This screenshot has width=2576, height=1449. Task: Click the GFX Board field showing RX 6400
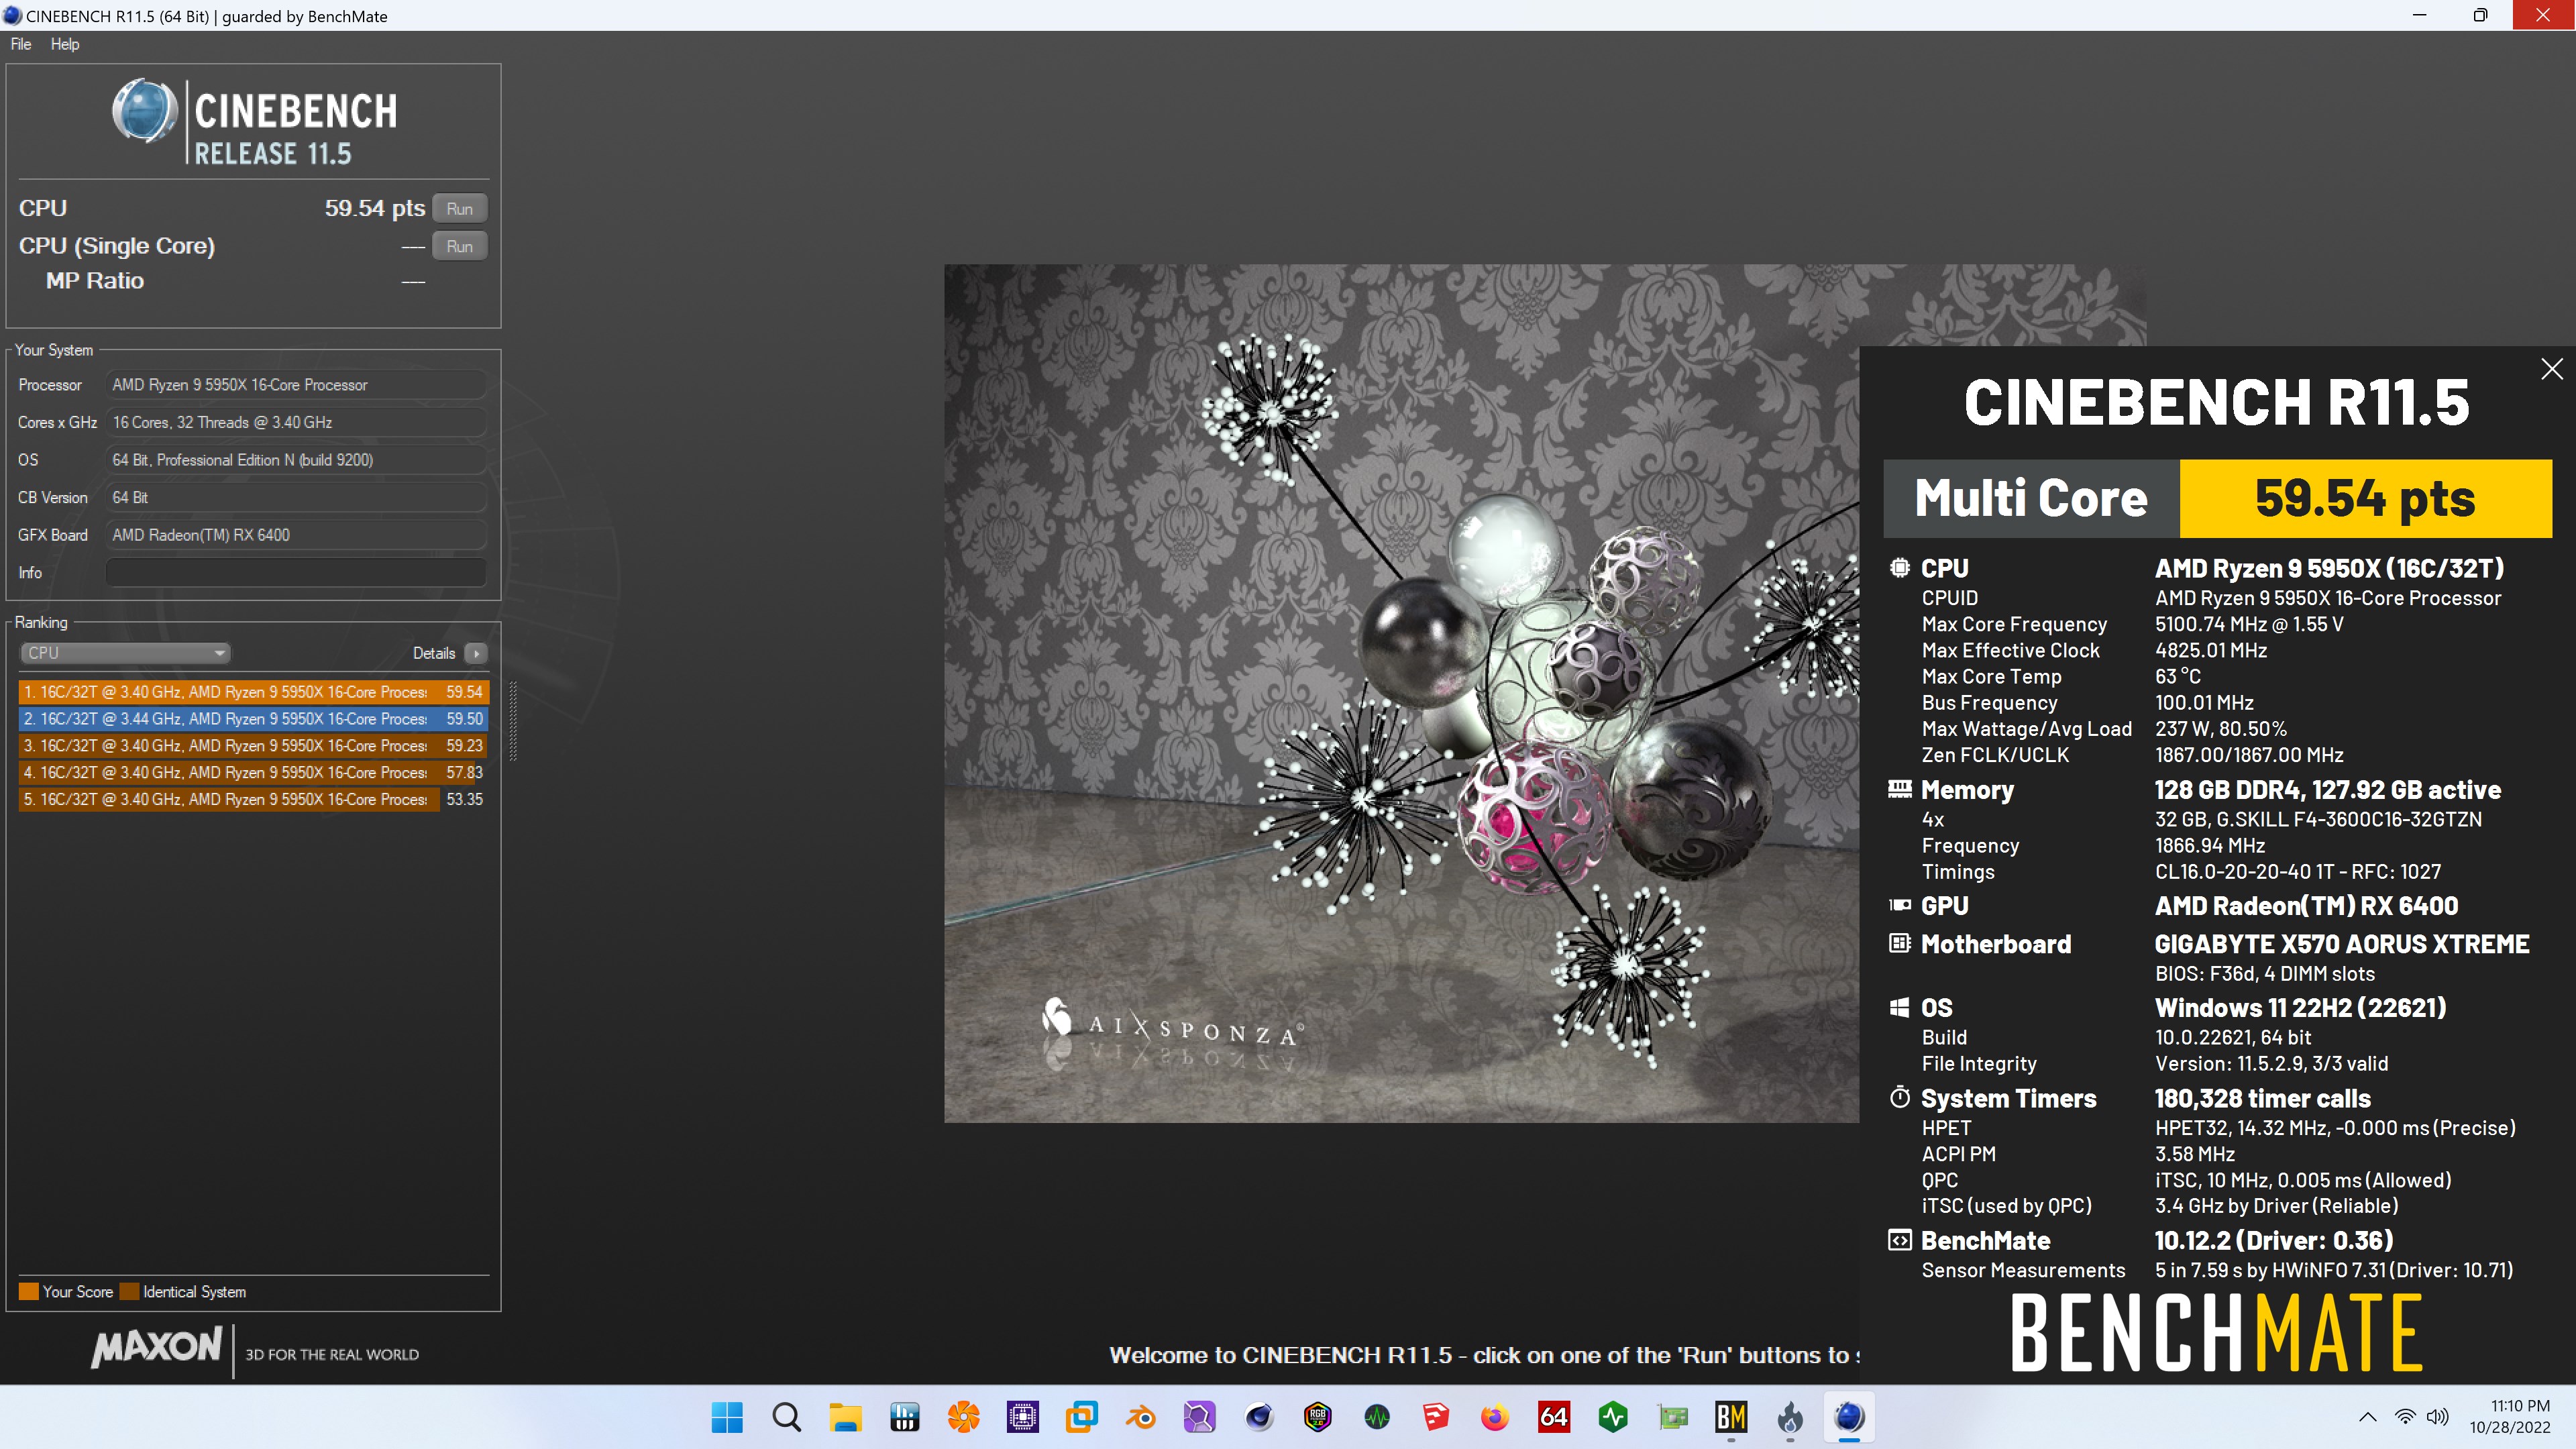coord(296,535)
